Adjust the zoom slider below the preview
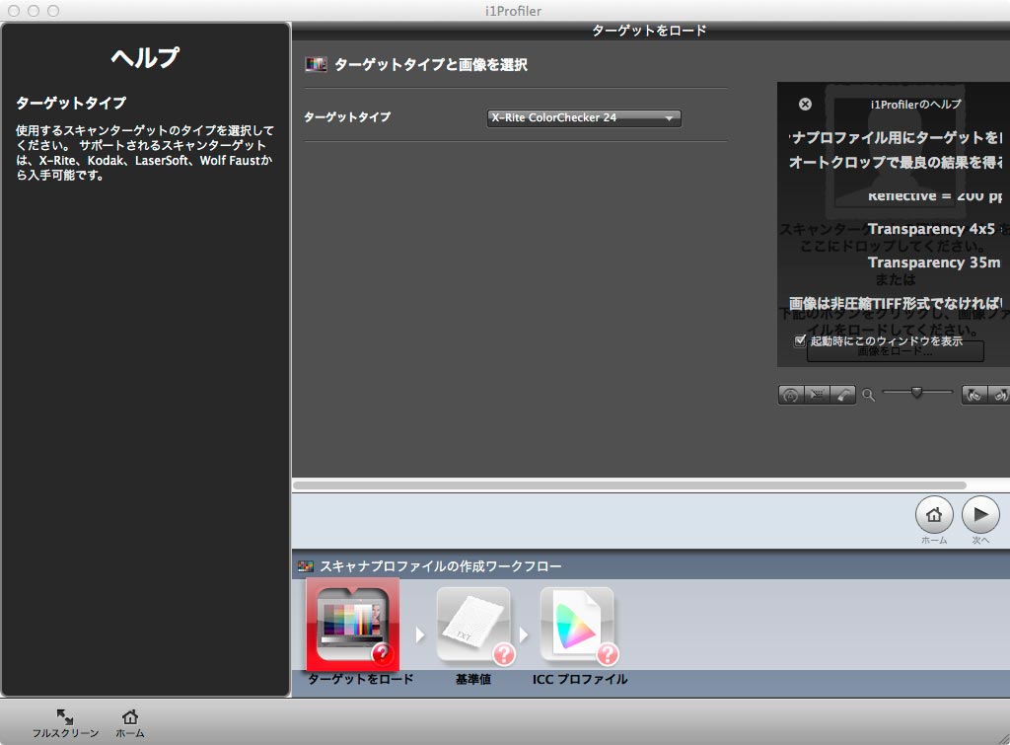The image size is (1010, 745). point(916,392)
